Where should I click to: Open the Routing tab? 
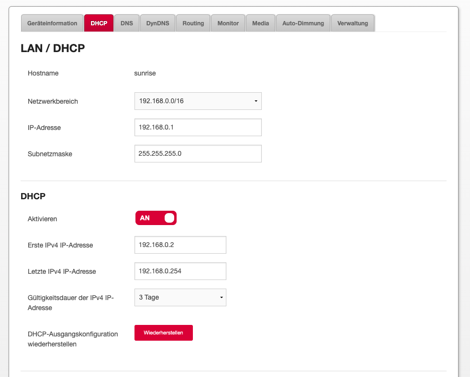tap(193, 23)
